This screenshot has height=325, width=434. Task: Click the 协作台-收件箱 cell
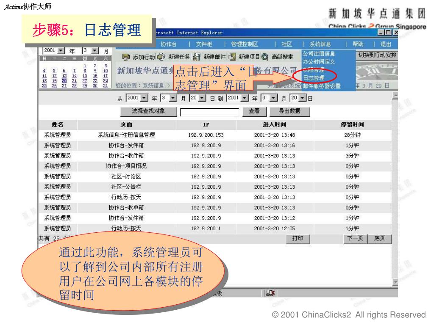click(126, 156)
